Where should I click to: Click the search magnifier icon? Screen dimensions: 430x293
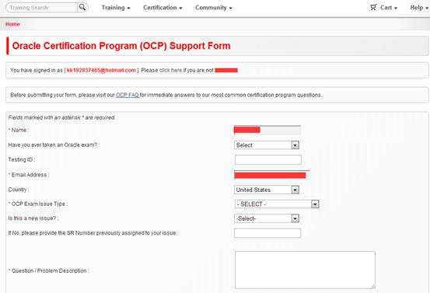(82, 8)
